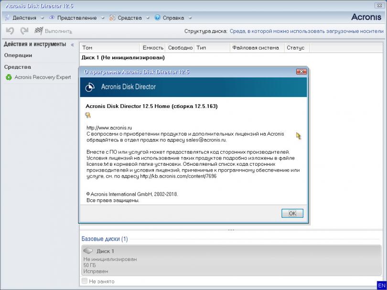
Task: Click the Выполнить checkered flag icon
Action: (39, 31)
